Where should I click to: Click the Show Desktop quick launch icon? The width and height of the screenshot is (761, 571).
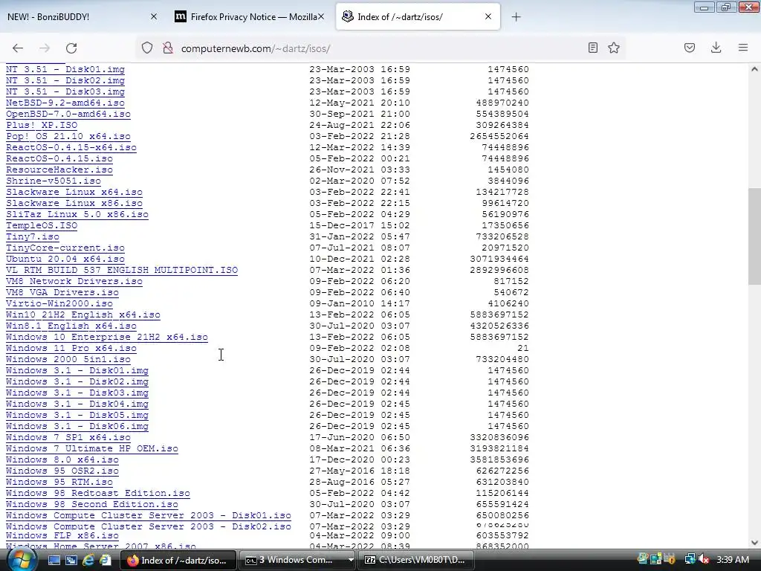[54, 561]
